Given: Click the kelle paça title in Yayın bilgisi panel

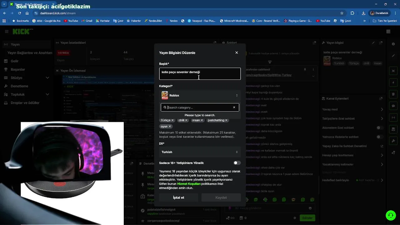Looking at the screenshot, I should 343,52.
